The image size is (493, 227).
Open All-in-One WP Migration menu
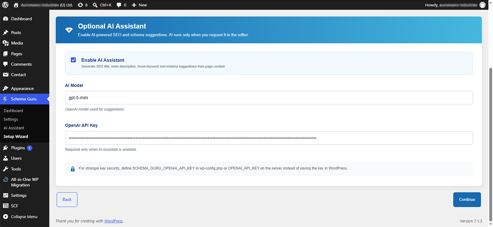coord(25,182)
